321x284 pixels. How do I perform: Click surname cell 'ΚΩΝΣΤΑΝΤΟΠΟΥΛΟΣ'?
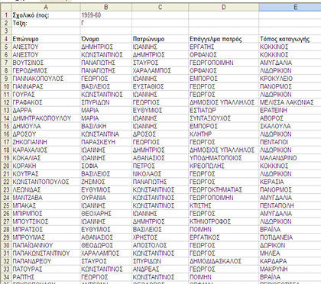[x=46, y=182]
